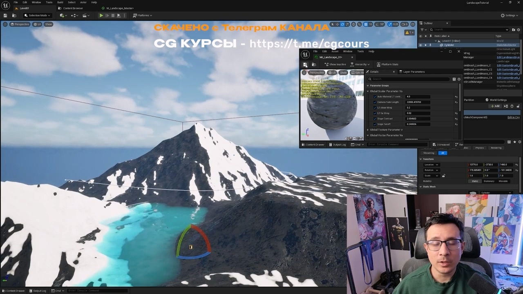Toggle visibility eye for Cylinder in Outliner
The height and width of the screenshot is (294, 523).
click(x=420, y=45)
